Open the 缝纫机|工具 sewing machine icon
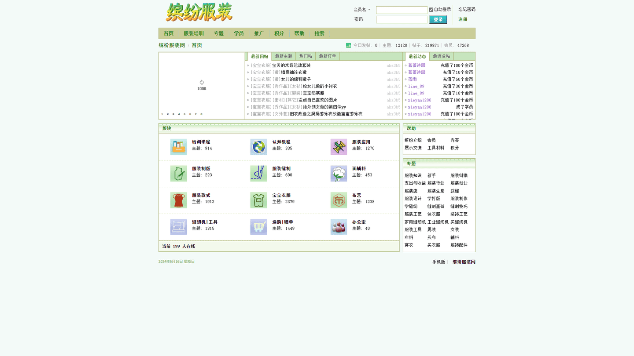This screenshot has height=356, width=634. pyautogui.click(x=178, y=227)
